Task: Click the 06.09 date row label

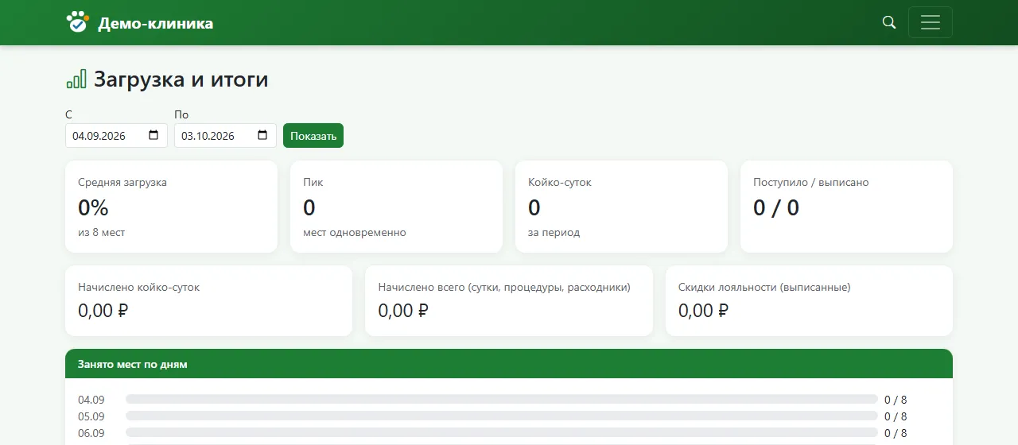Action: (x=91, y=433)
